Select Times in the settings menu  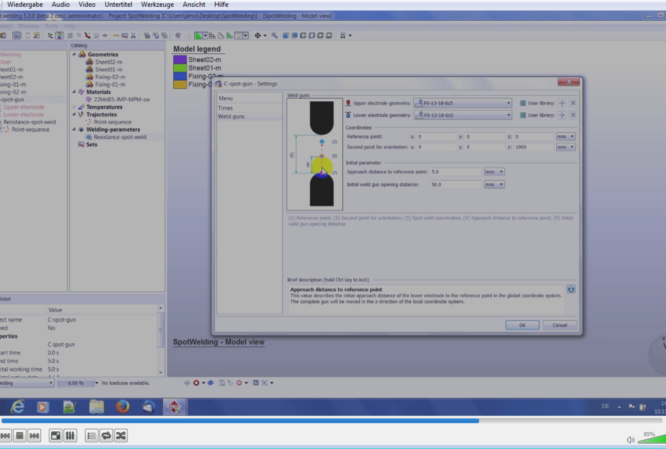click(226, 108)
